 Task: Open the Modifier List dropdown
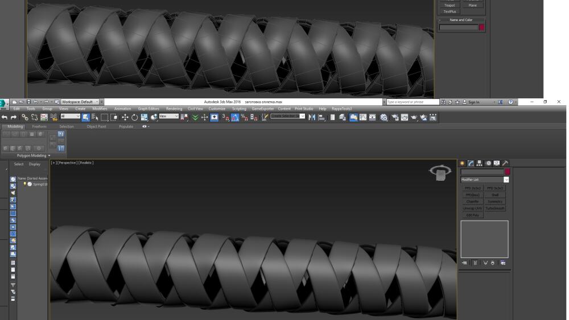click(x=485, y=180)
